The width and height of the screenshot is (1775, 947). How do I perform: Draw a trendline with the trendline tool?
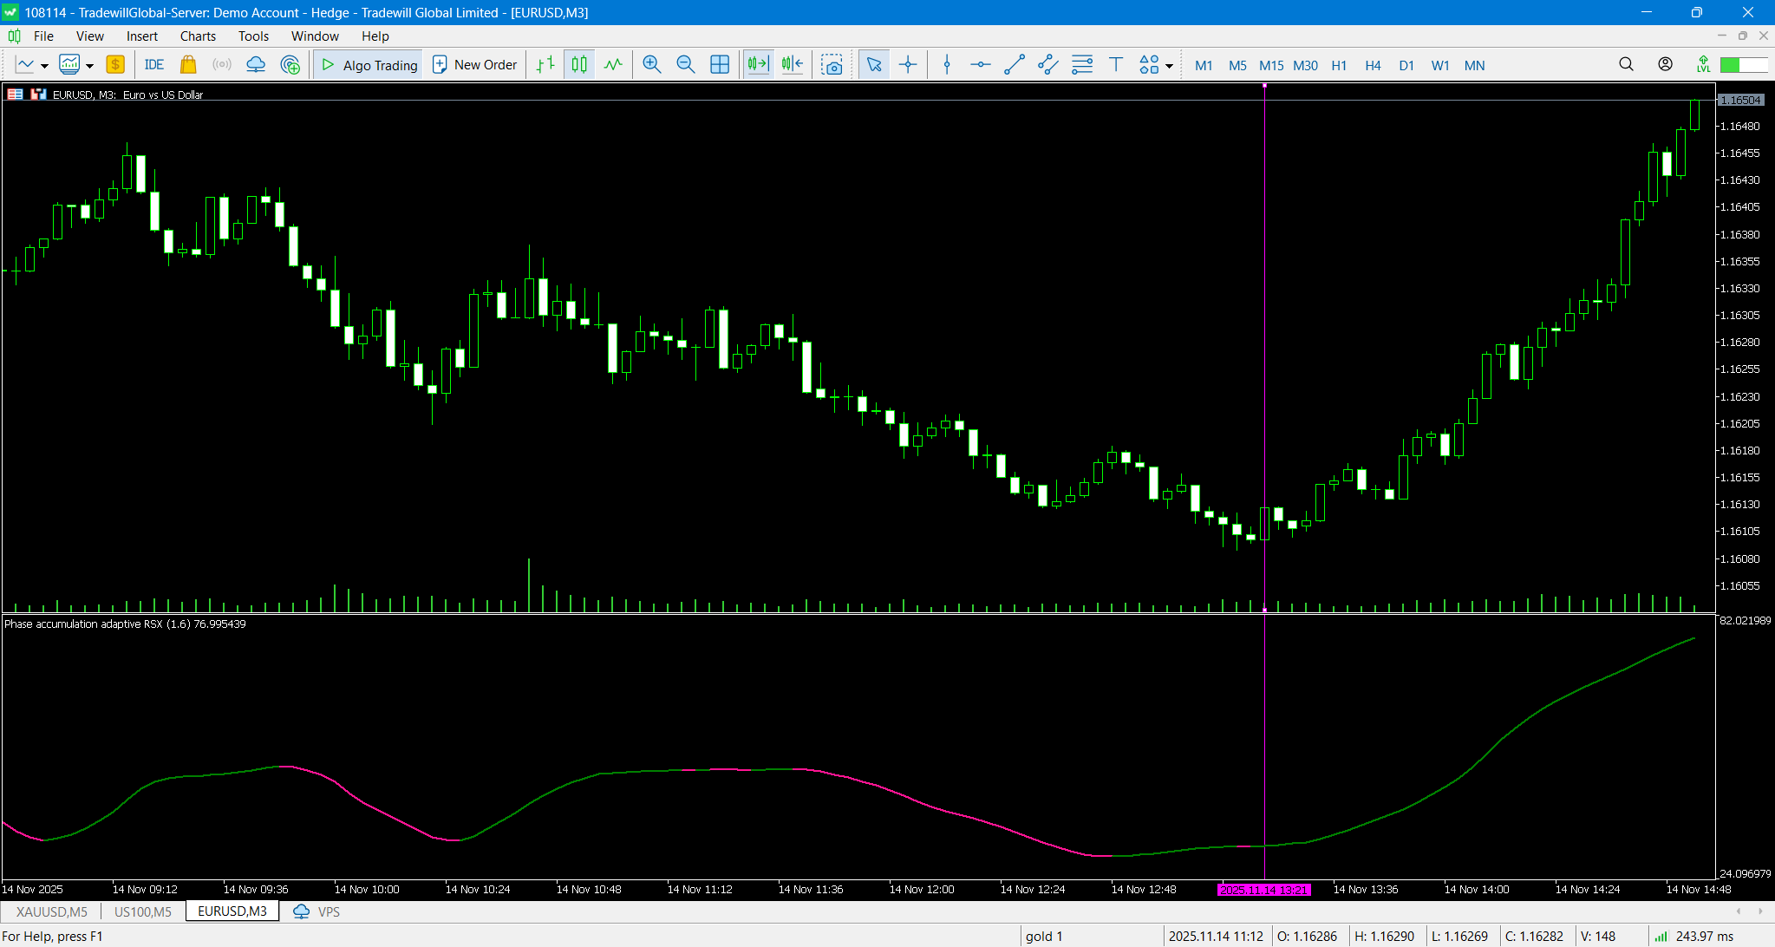[1014, 65]
